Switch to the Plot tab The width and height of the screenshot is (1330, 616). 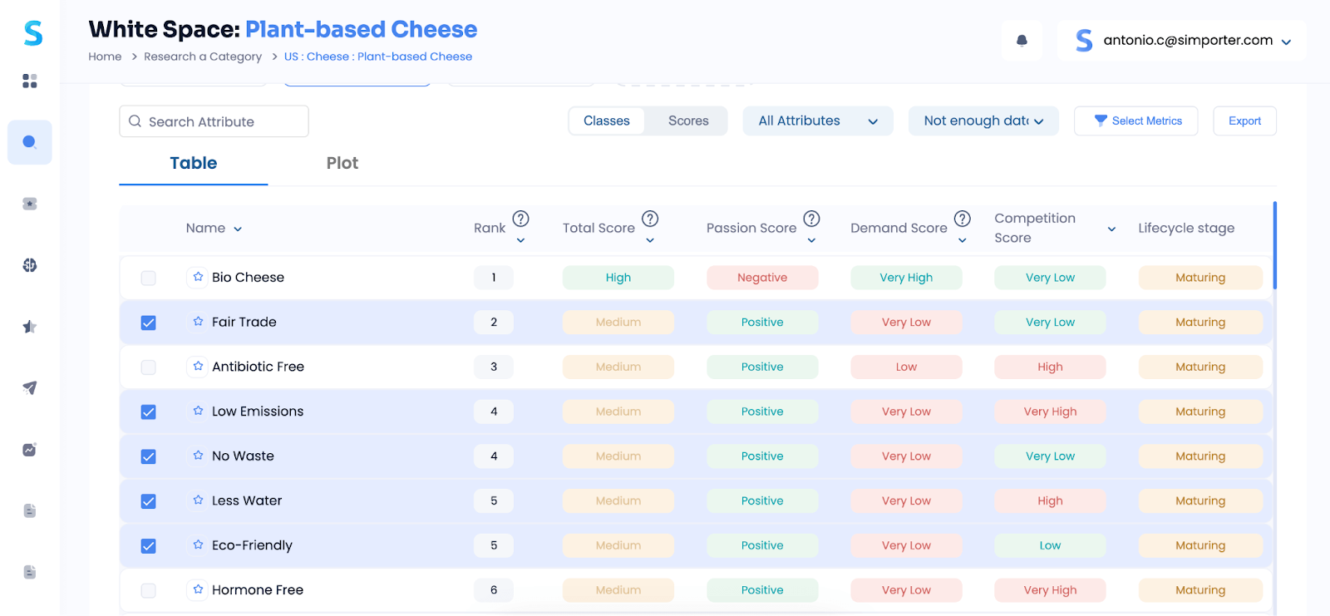[342, 163]
